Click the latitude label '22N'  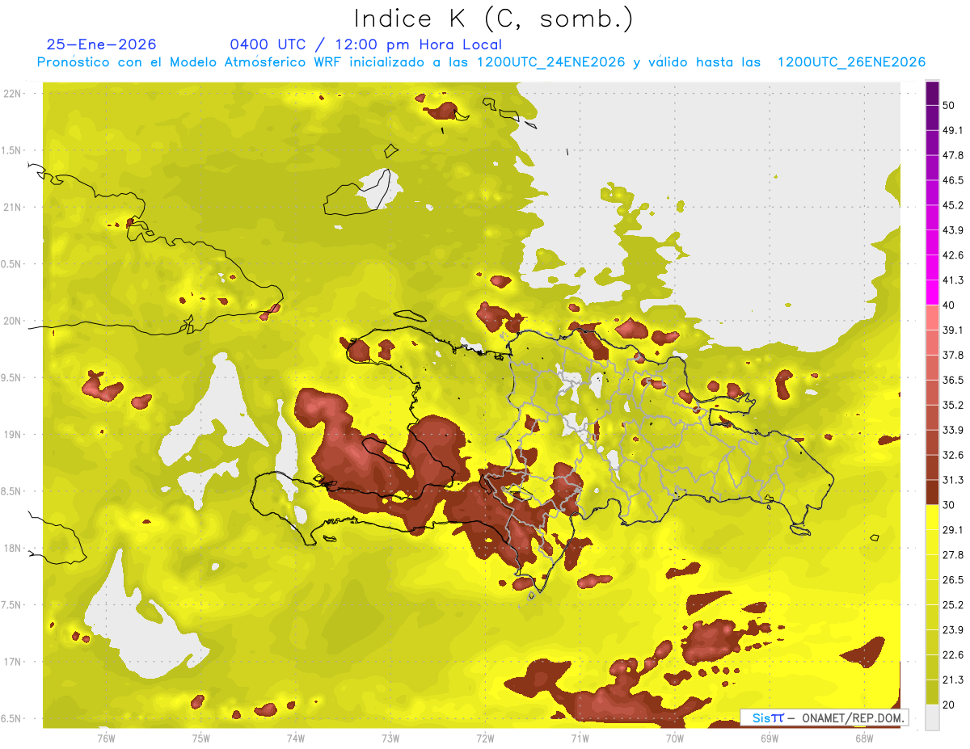[x=13, y=93]
